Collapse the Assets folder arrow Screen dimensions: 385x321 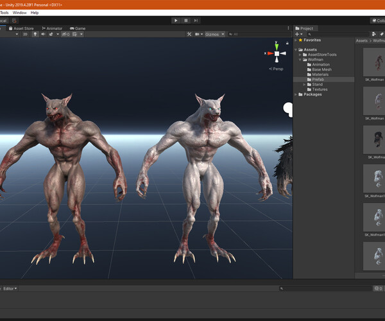pos(296,49)
